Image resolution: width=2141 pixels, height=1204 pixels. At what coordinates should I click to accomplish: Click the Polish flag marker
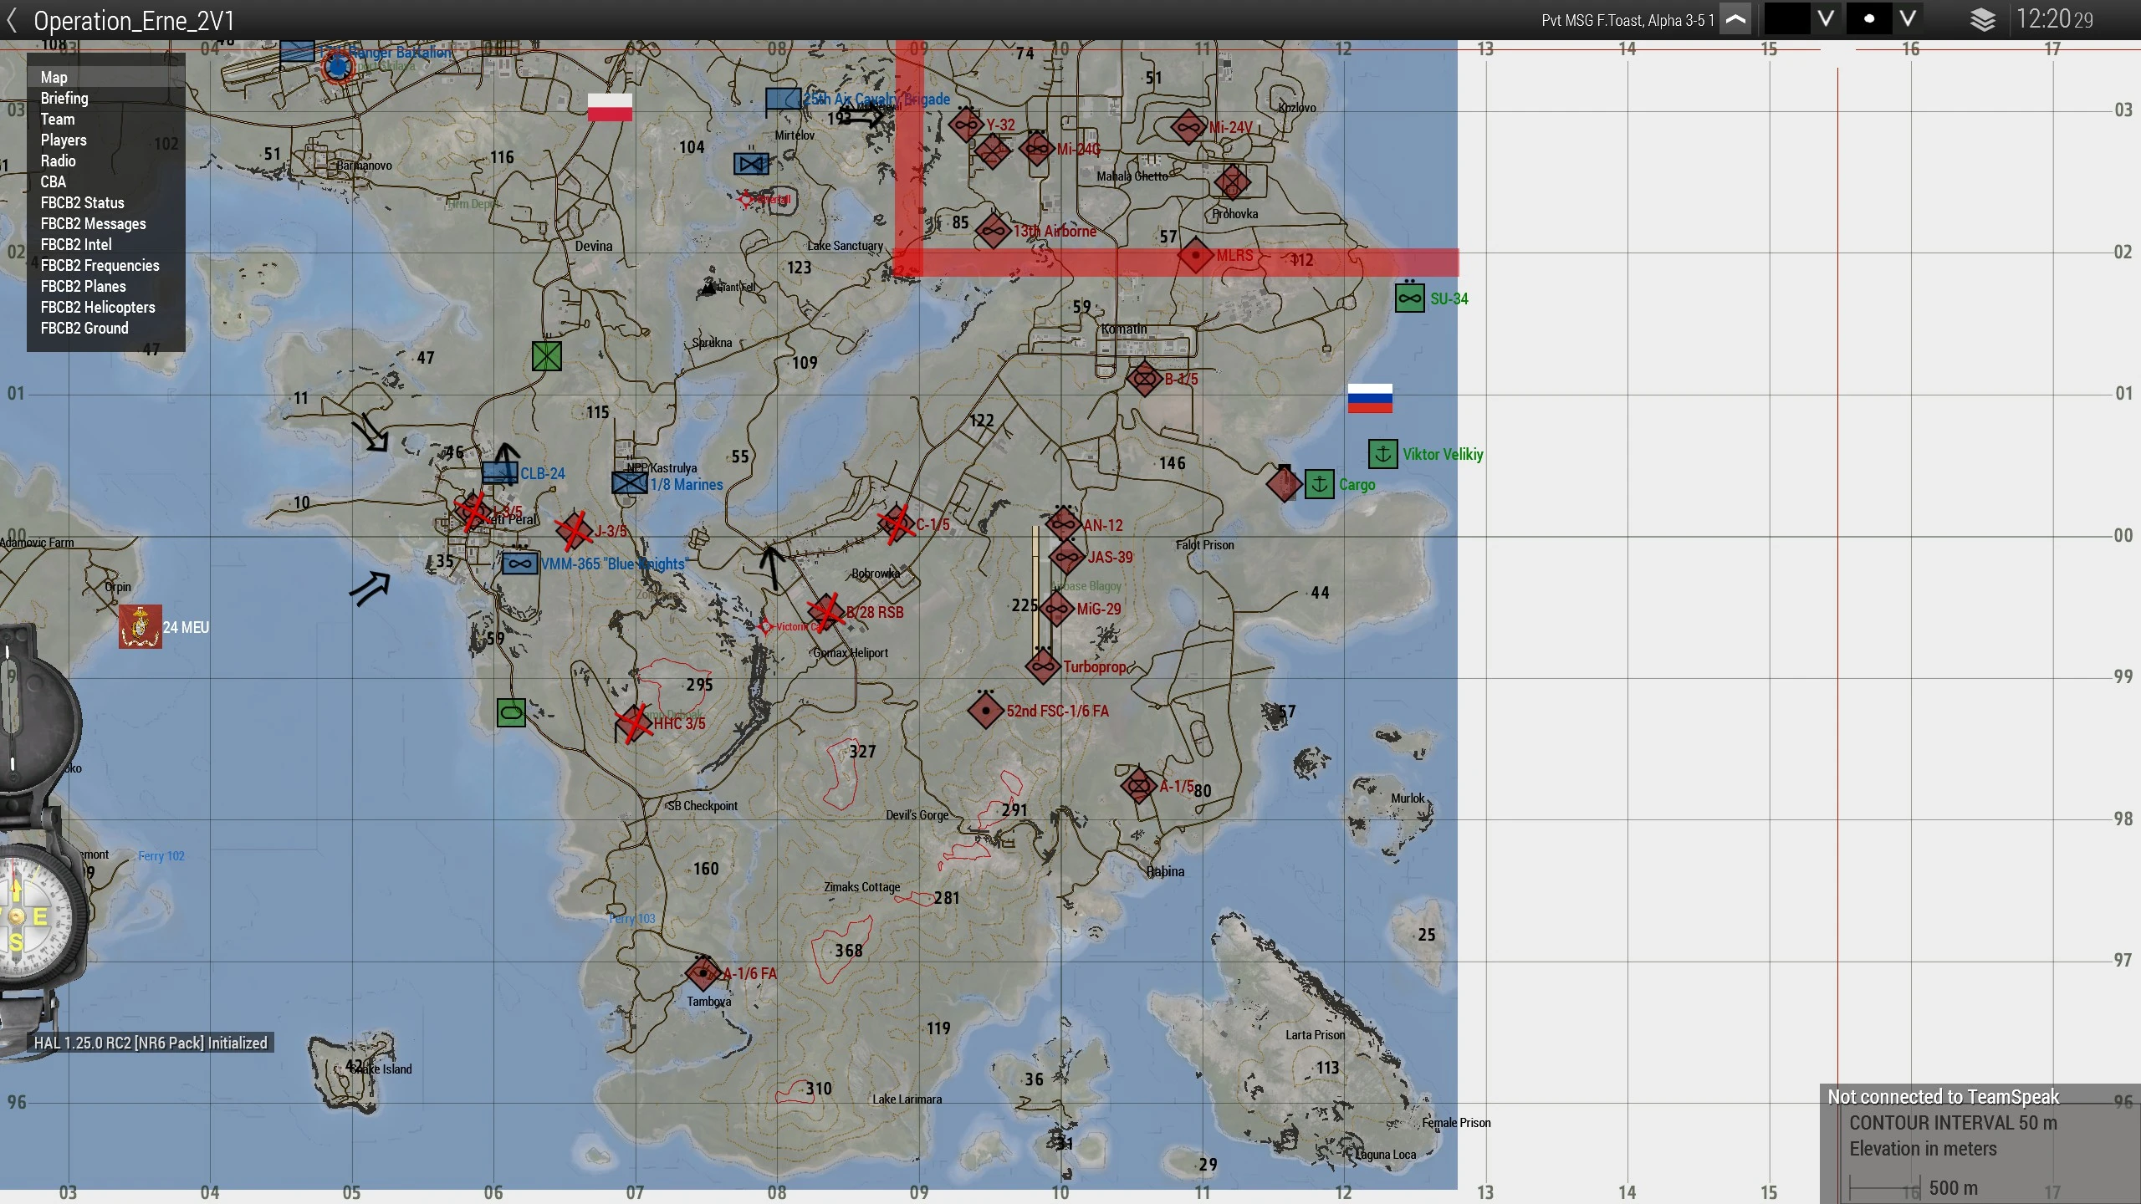click(x=610, y=107)
